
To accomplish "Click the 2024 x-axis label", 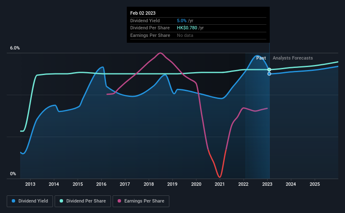I will [x=291, y=184].
